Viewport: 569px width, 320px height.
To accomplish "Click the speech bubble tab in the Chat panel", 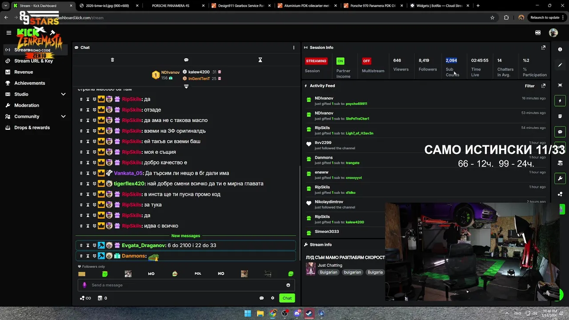I will [186, 60].
